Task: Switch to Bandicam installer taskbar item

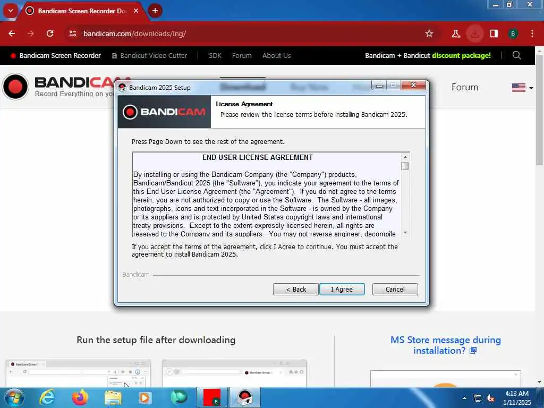Action: 244,397
